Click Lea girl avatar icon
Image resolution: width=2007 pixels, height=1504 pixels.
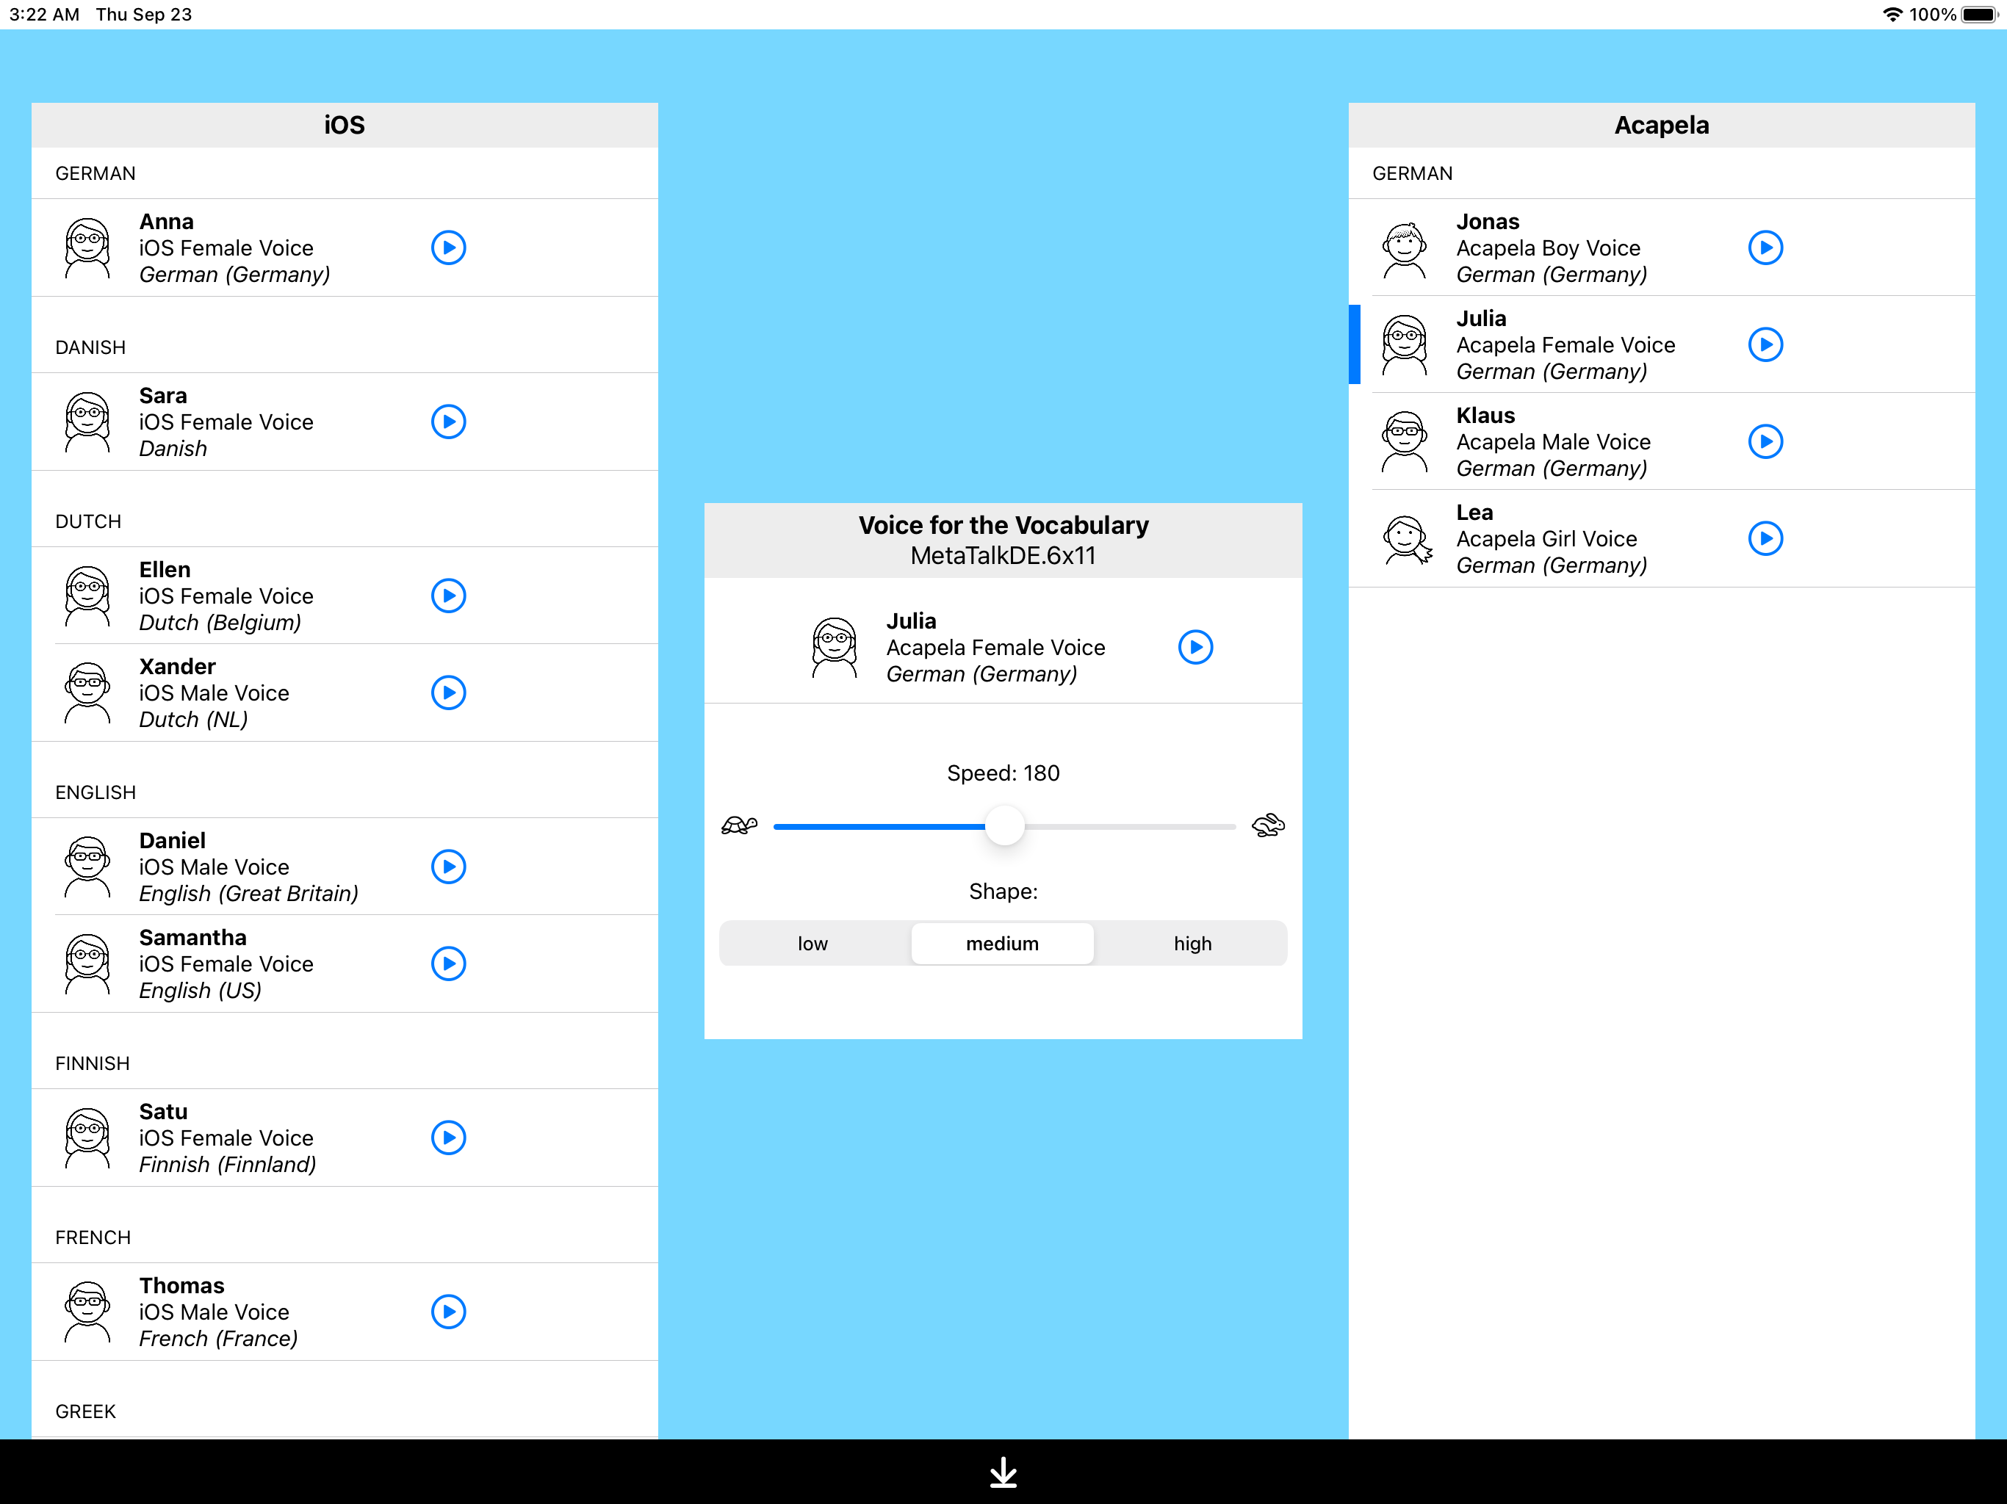(x=1408, y=539)
